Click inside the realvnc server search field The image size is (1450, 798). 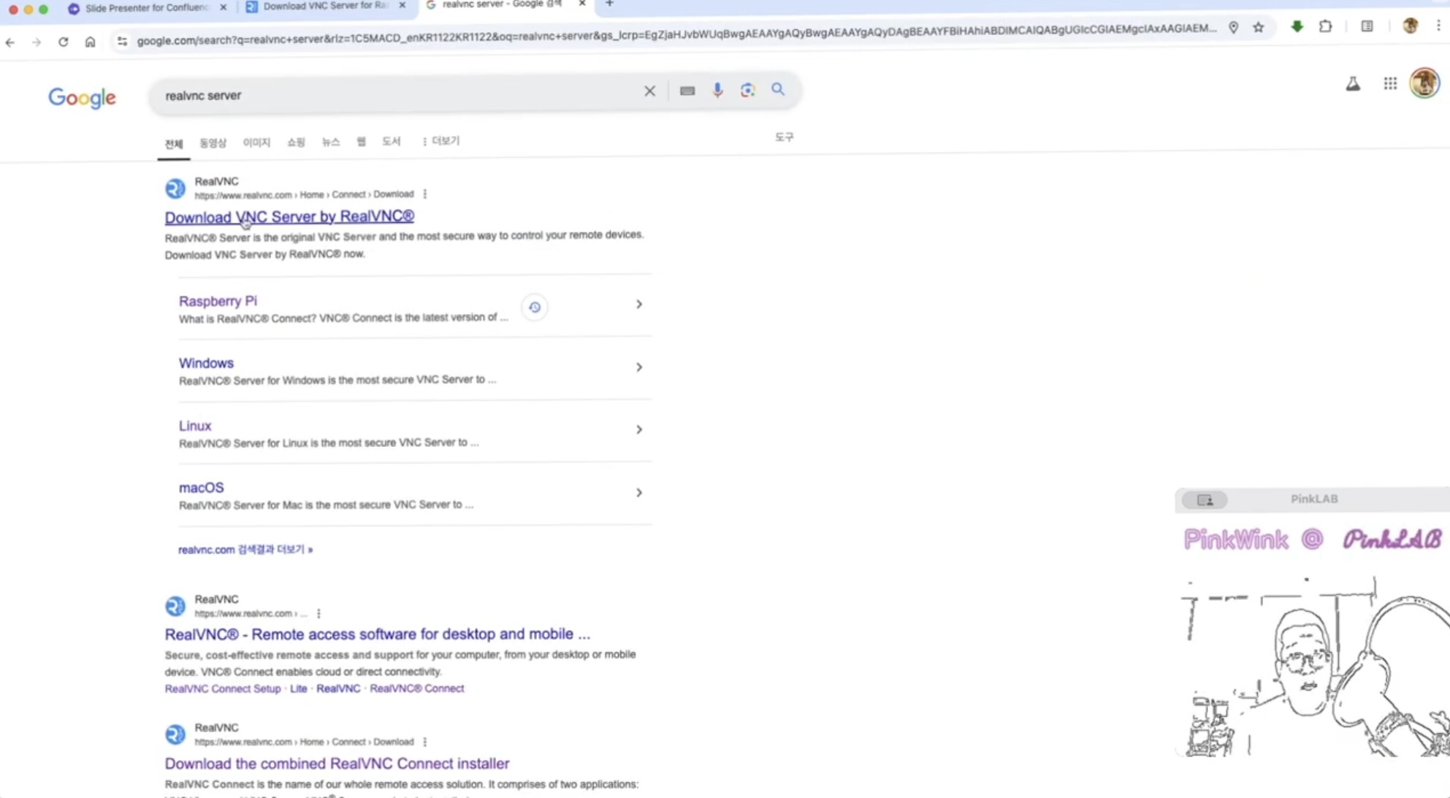point(394,95)
